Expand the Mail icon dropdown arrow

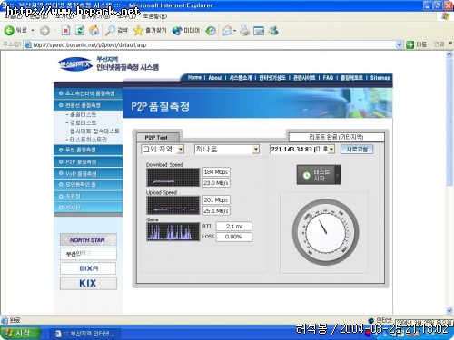coord(234,31)
